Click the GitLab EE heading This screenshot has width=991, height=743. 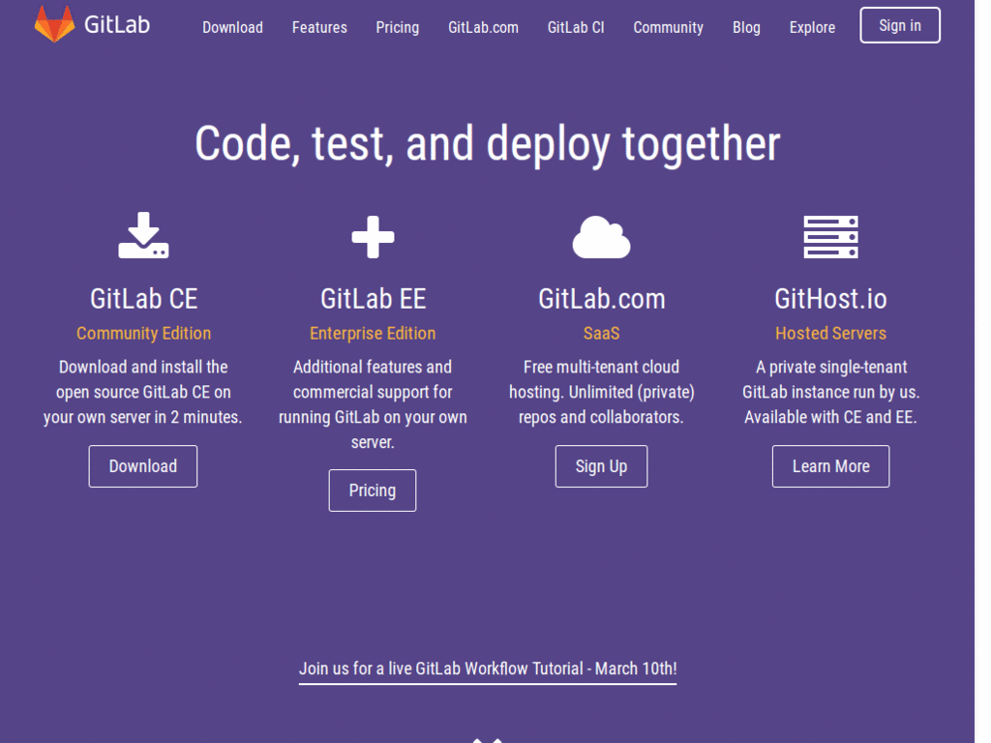pyautogui.click(x=373, y=299)
